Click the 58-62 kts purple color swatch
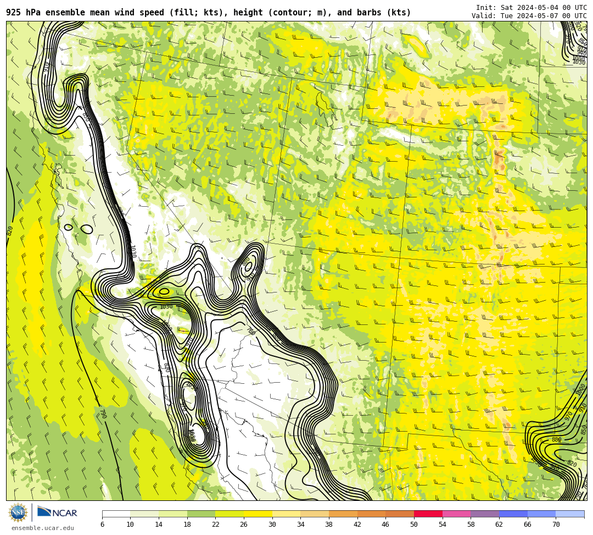Image resolution: width=593 pixels, height=535 pixels. point(485,514)
